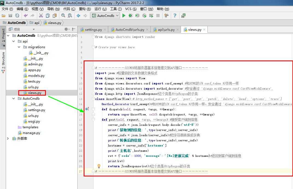
Task: Click the Cut scissors icon
Action: coord(41,16)
